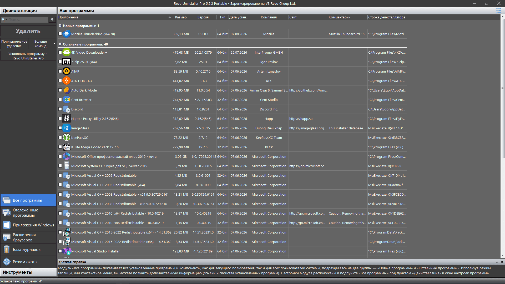Click the vertical scrollbar up arrow

click(x=503, y=17)
